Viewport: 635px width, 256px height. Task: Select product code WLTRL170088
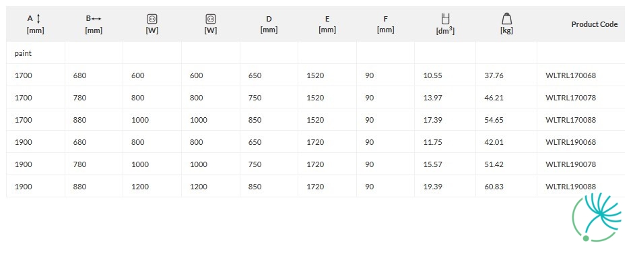click(x=570, y=120)
